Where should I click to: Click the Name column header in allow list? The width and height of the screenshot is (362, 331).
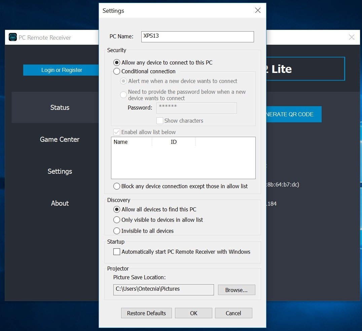pyautogui.click(x=132, y=142)
